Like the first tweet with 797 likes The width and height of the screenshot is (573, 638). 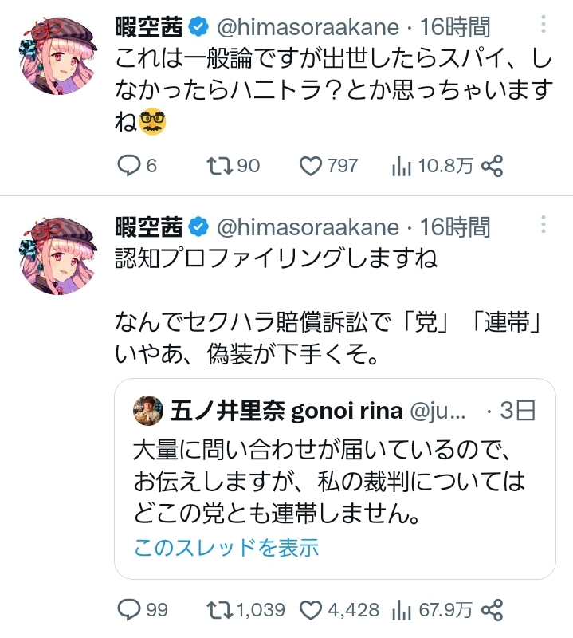[310, 166]
